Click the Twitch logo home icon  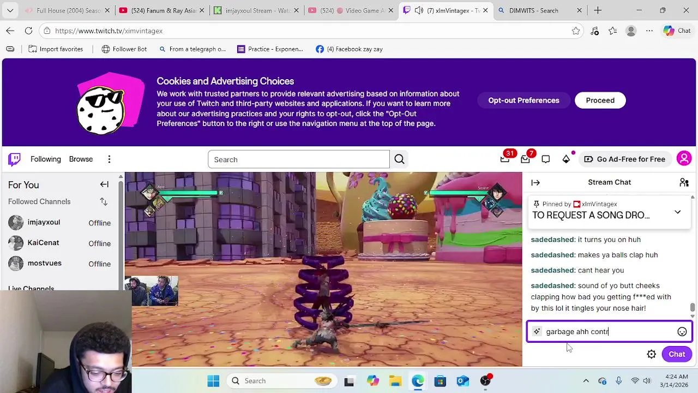pos(14,159)
